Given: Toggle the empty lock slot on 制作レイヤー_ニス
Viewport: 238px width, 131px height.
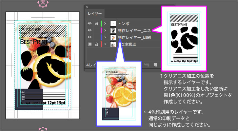Looking at the screenshot, I should [96, 30].
